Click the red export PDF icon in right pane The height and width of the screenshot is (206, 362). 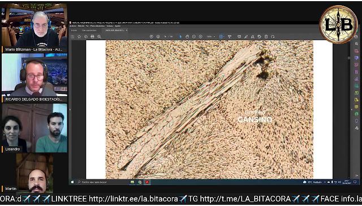[357, 51]
